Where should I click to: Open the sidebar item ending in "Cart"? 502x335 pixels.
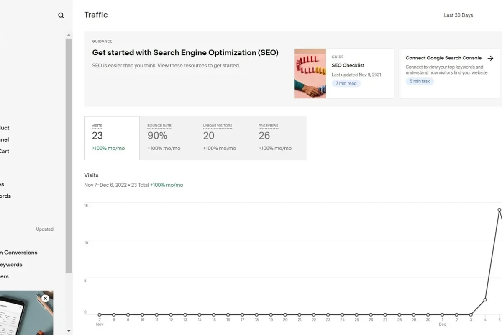[5, 151]
